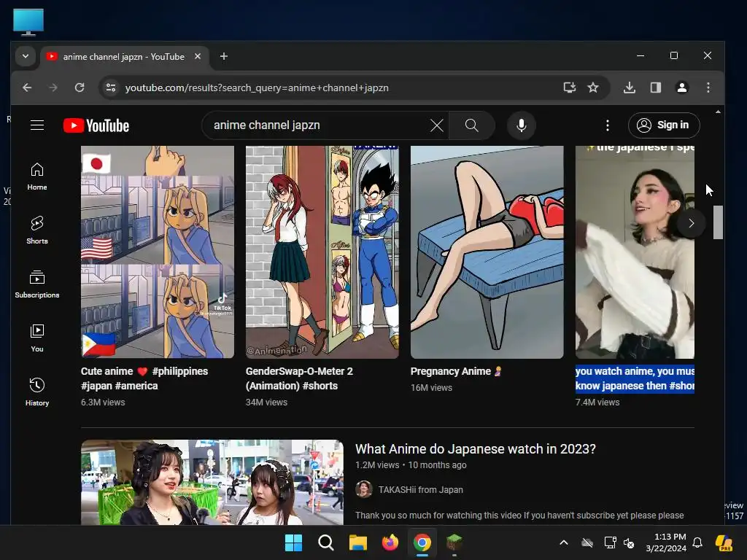Click '1.2M views • 10 months ago' text
This screenshot has height=560, width=747.
[x=411, y=465]
